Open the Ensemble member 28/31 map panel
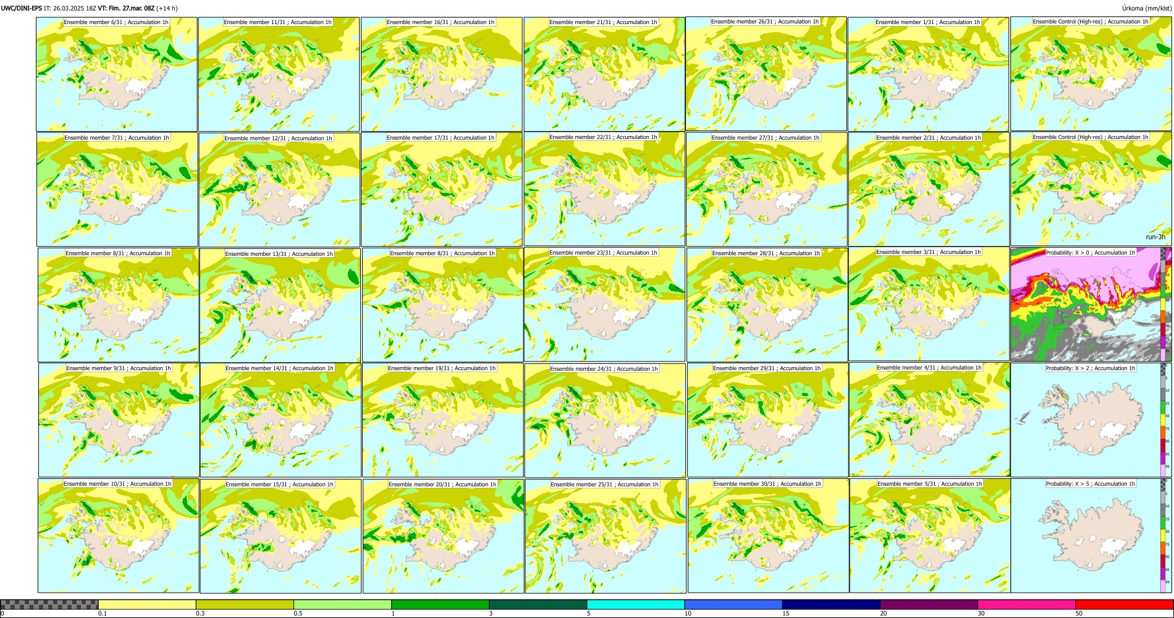This screenshot has width=1174, height=618. [767, 305]
